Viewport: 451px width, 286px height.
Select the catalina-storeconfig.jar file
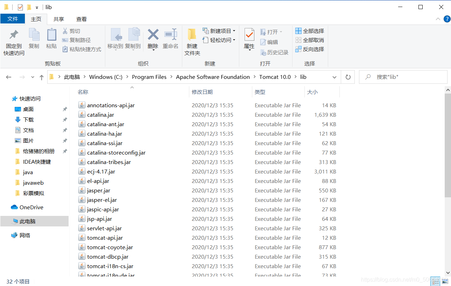[116, 152]
